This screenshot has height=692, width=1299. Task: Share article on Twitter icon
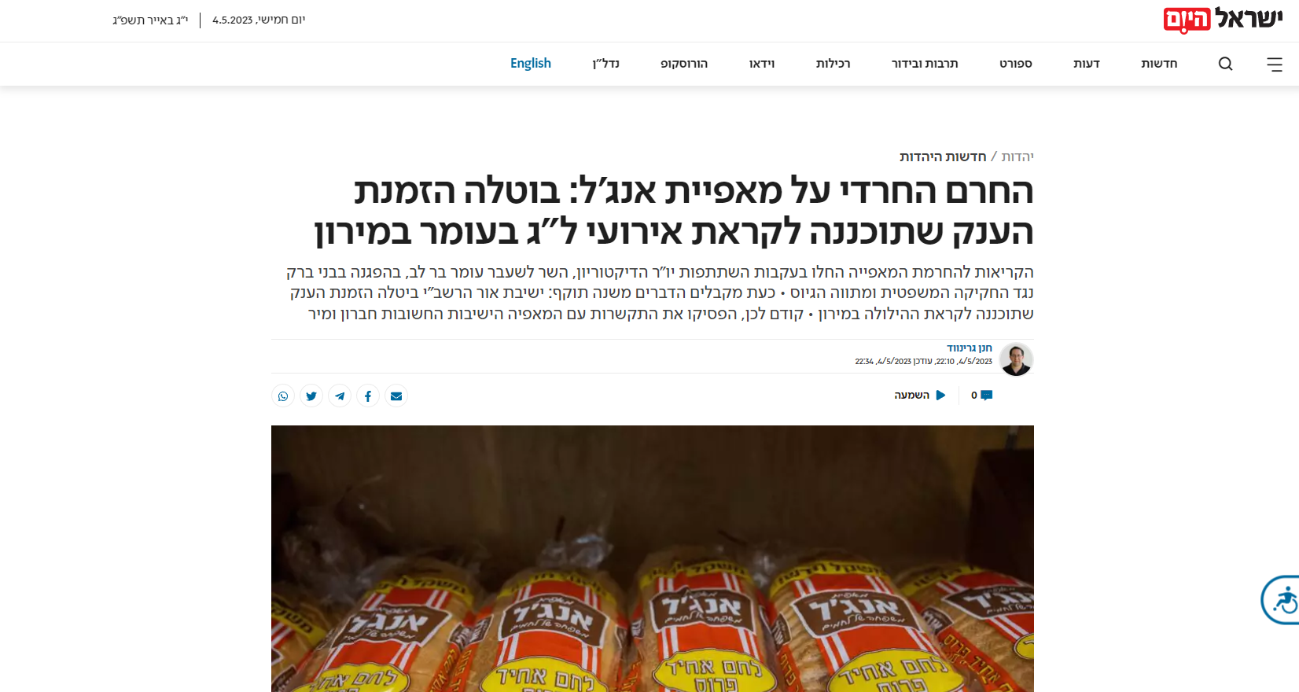[311, 396]
